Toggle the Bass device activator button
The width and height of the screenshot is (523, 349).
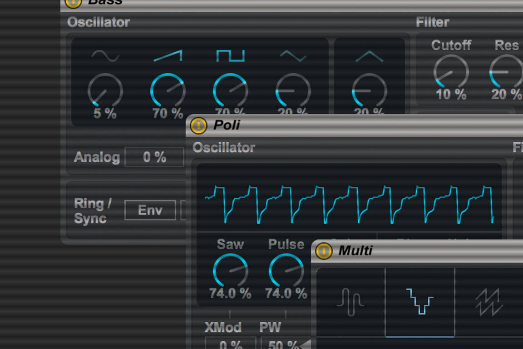(73, 2)
